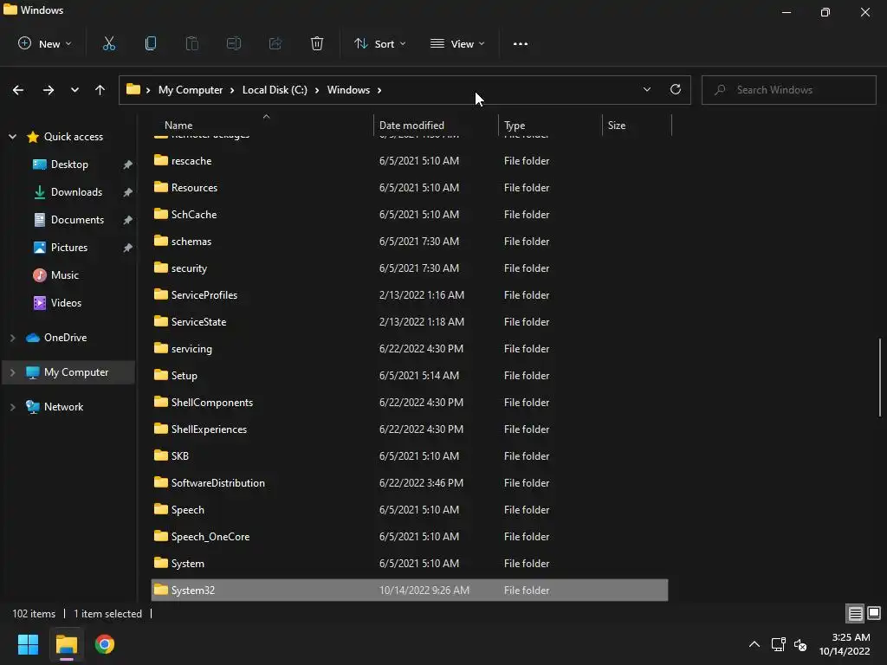Open Desktop in Quick access
The height and width of the screenshot is (665, 887).
(69, 165)
